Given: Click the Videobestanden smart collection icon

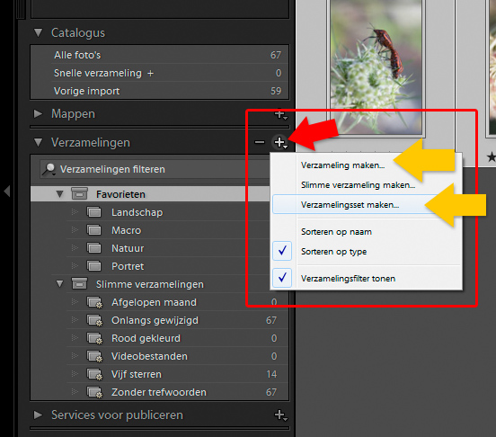Looking at the screenshot, I should 94,357.
